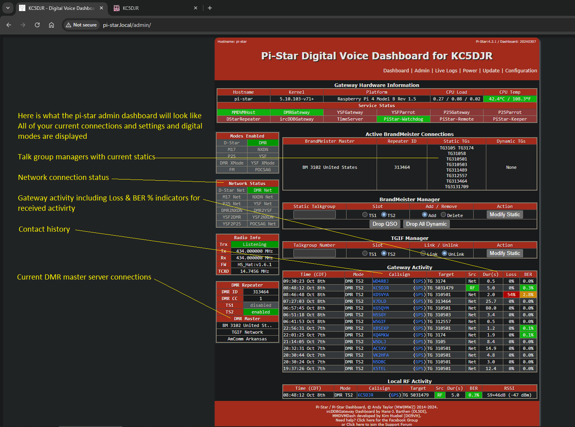Image resolution: width=575 pixels, height=427 pixels.
Task: Go back to the previous browser page
Action: [x=9, y=25]
